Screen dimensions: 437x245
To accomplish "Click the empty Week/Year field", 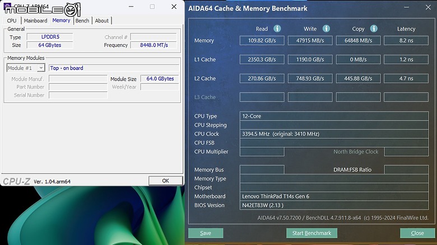I will pos(160,87).
